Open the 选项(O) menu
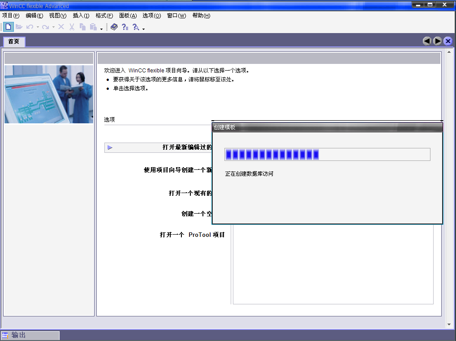Image resolution: width=456 pixels, height=341 pixels. (151, 16)
